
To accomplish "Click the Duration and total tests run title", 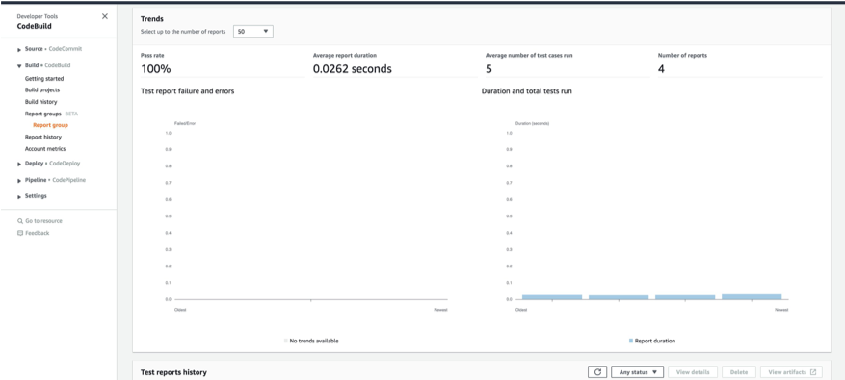I will pyautogui.click(x=526, y=91).
